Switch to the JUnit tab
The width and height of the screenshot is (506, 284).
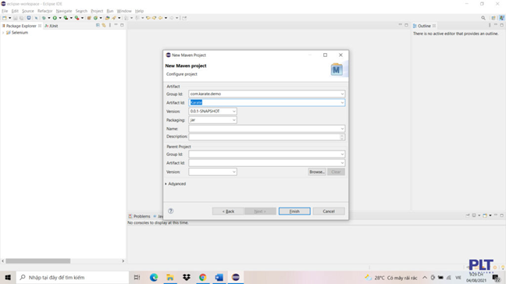(x=52, y=26)
